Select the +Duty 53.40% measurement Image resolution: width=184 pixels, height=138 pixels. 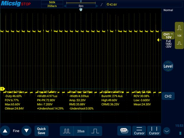[142, 92]
